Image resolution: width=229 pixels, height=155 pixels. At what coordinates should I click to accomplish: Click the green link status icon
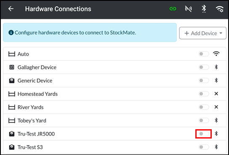pos(173,9)
